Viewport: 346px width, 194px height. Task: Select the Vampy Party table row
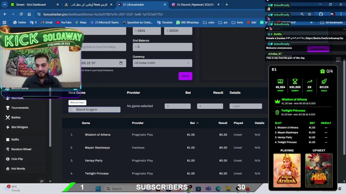coord(165,161)
